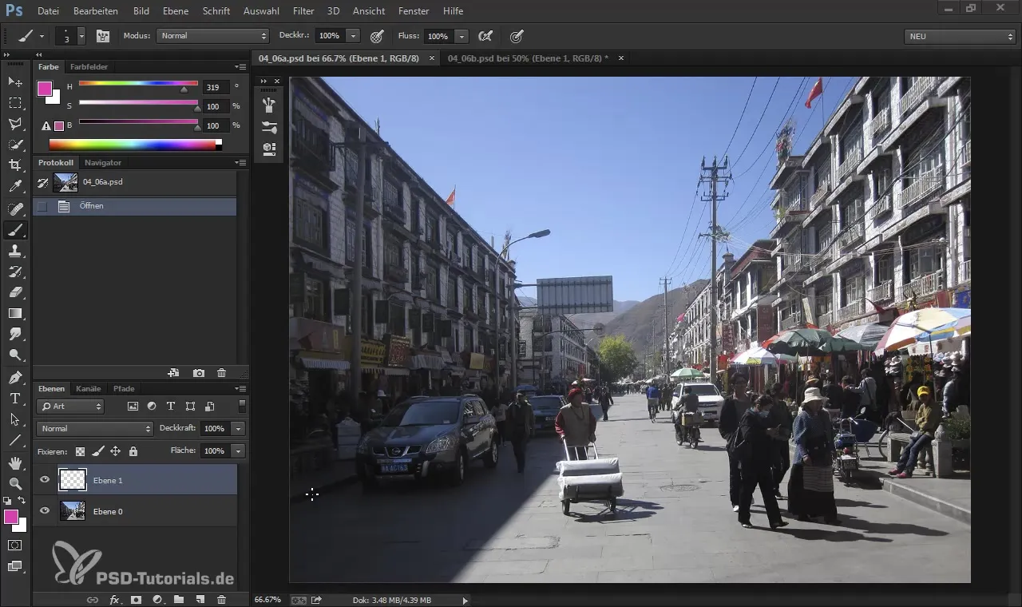Open Fluss flow slider arrow
Viewport: 1022px width, 607px height.
pyautogui.click(x=461, y=36)
